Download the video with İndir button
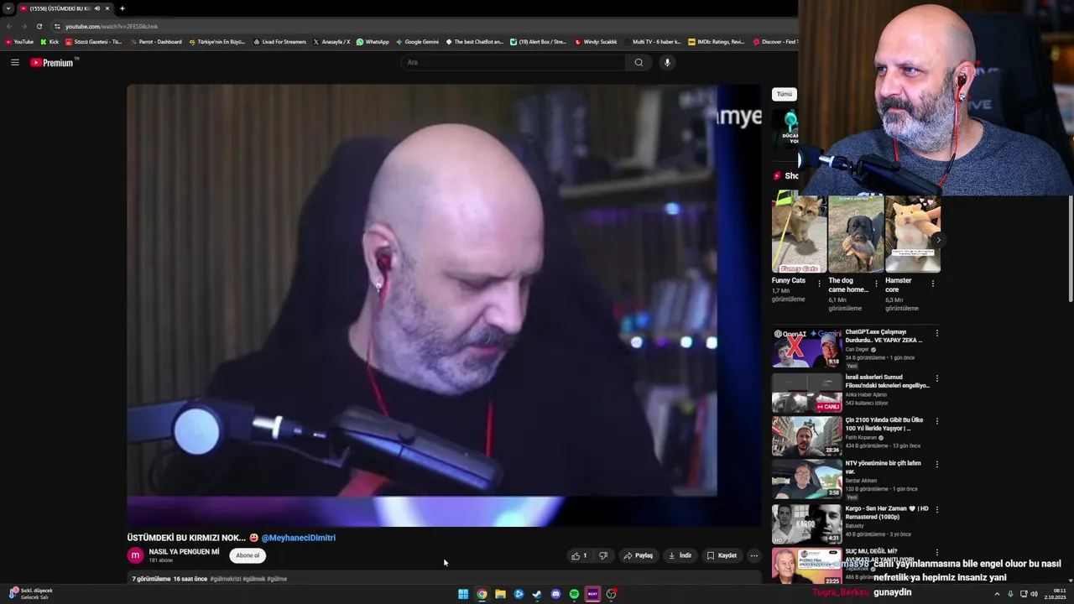This screenshot has width=1074, height=604. [x=680, y=555]
